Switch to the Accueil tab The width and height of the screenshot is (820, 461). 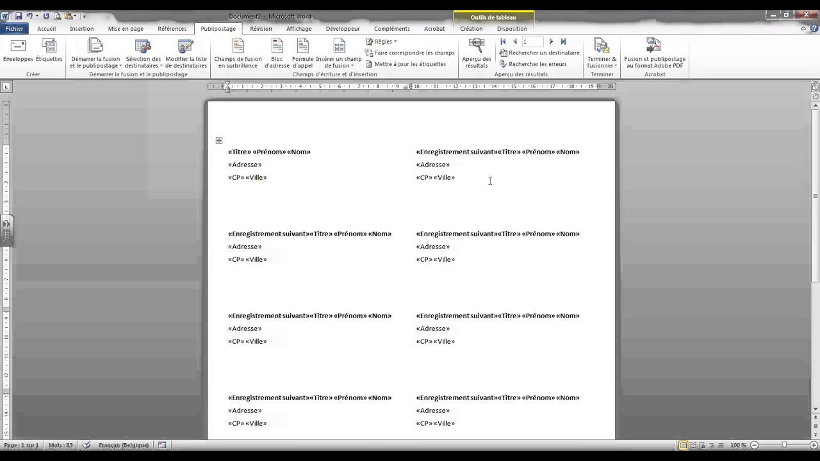(47, 29)
